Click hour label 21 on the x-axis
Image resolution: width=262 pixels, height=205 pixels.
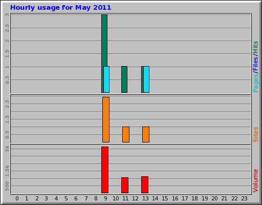tap(224, 198)
